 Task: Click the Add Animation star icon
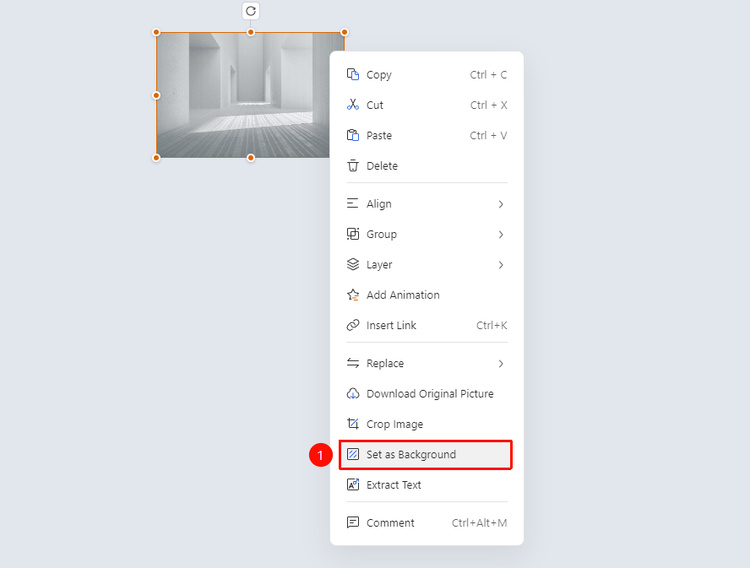[x=353, y=295]
